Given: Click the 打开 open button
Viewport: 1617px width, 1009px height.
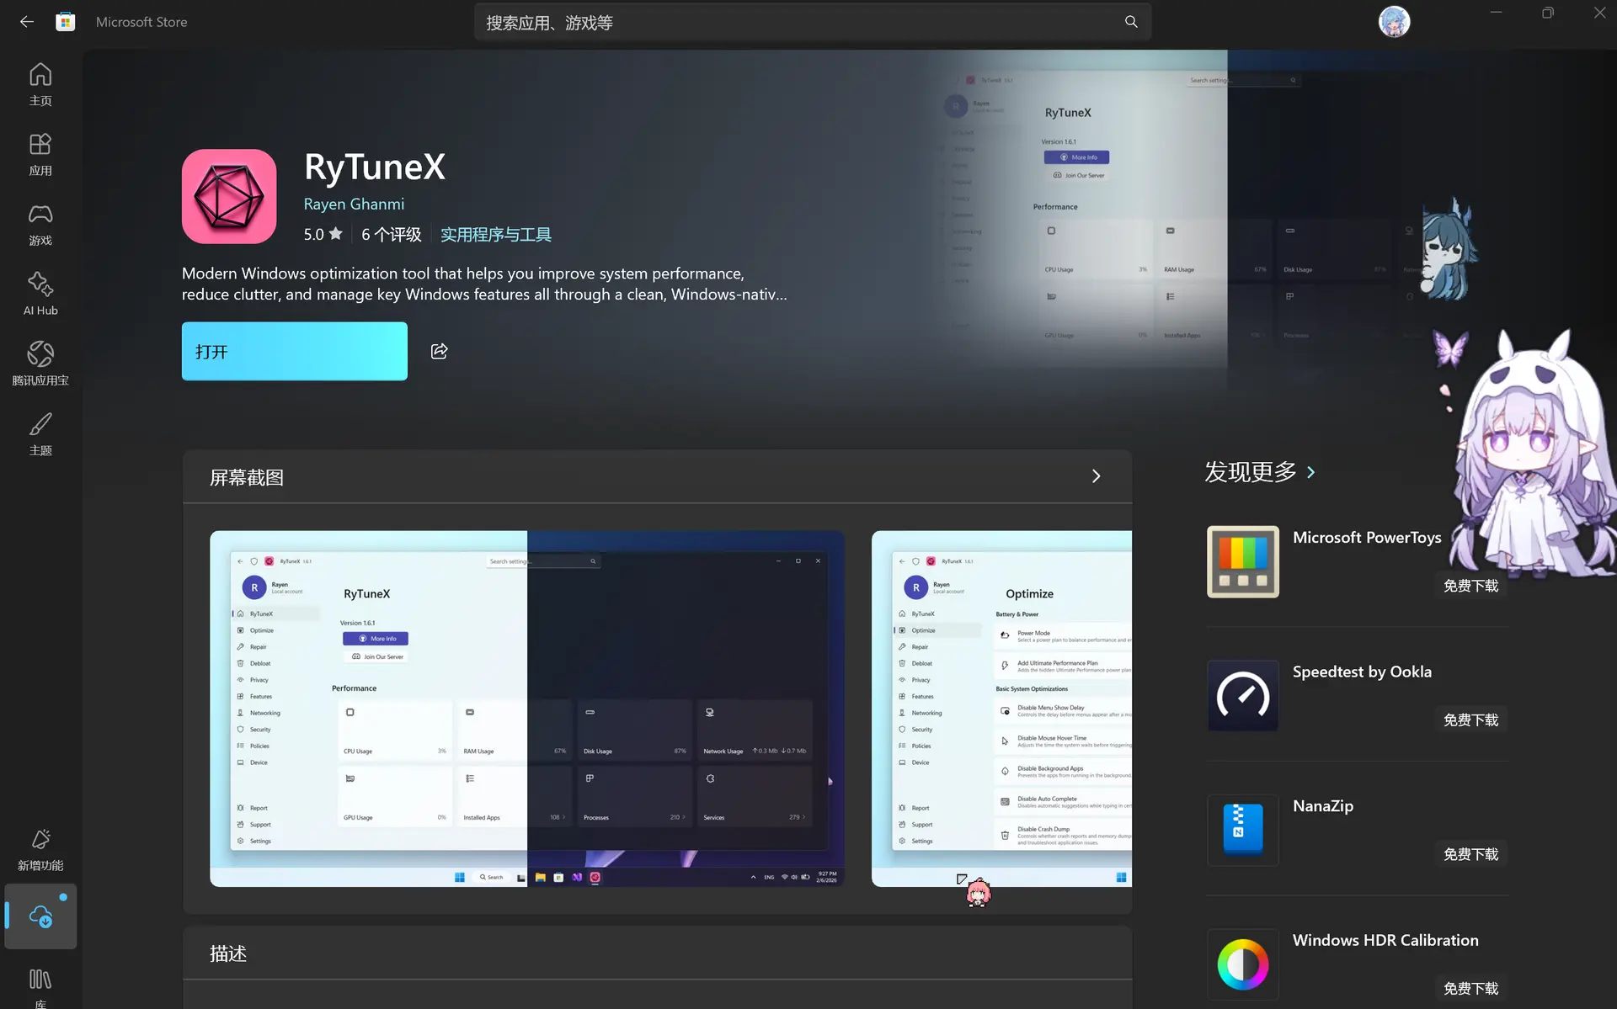Looking at the screenshot, I should point(295,351).
